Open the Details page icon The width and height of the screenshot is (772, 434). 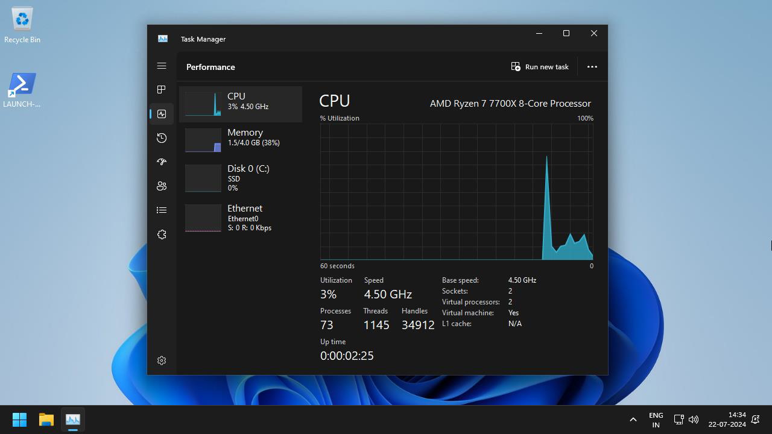[161, 210]
